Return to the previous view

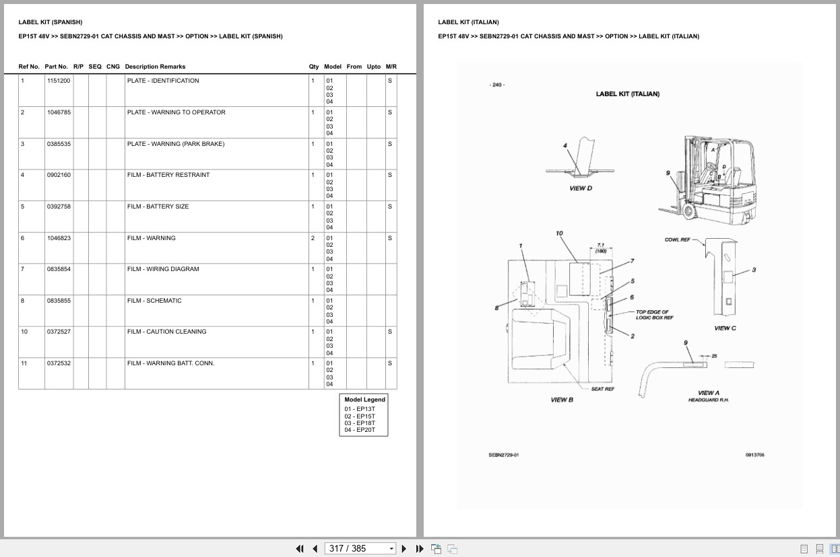(x=436, y=548)
